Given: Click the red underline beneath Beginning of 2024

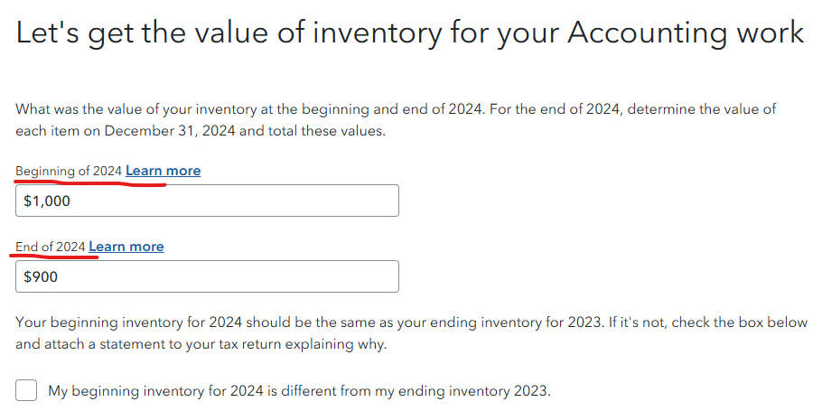Looking at the screenshot, I should 89,182.
